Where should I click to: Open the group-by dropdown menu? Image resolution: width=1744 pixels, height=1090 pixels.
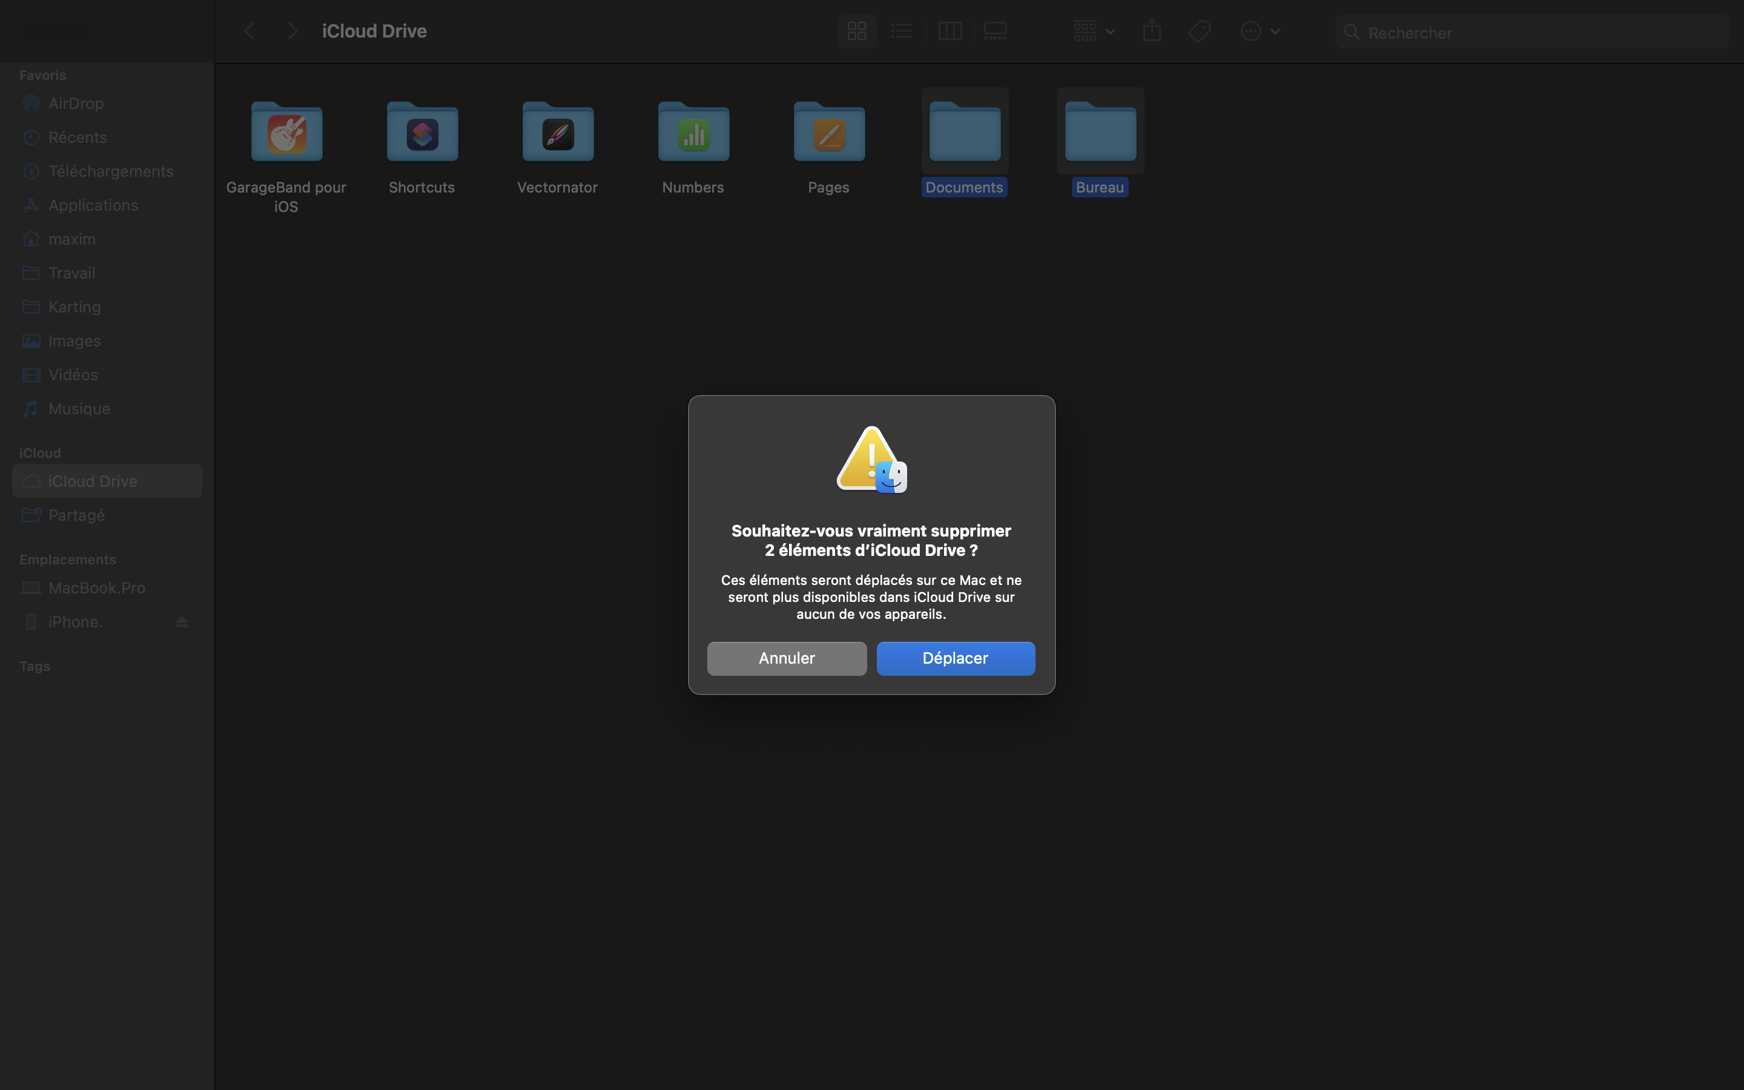click(1093, 31)
